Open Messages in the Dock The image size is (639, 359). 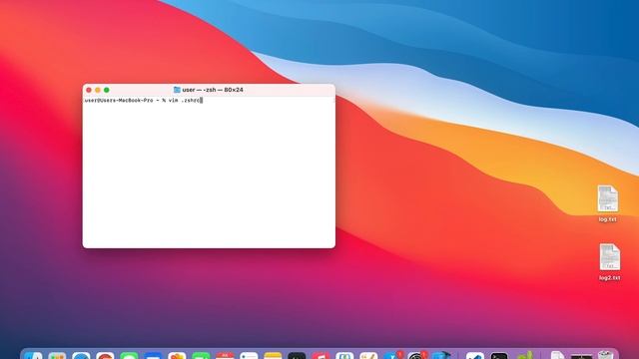click(129, 356)
